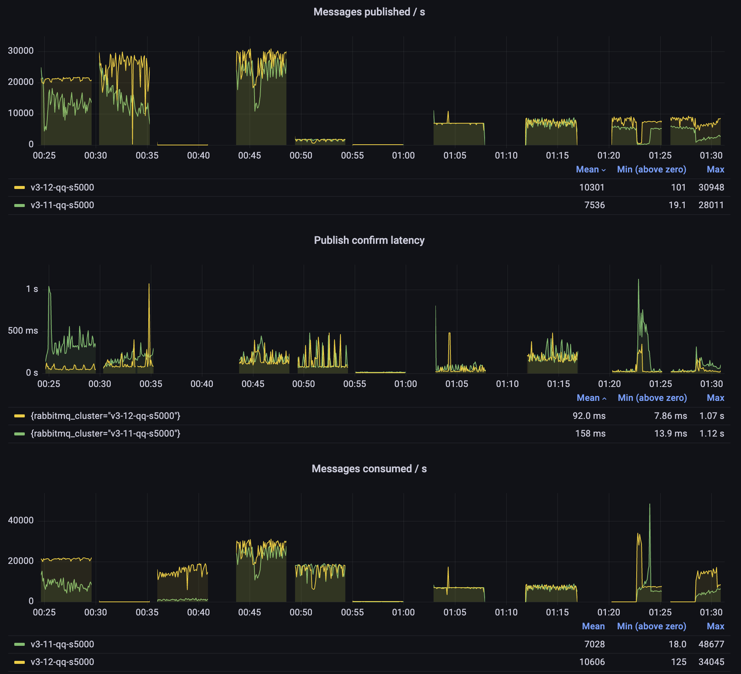
Task: Isolate the v3-11-qq-s5000 series in the consumed legend
Action: tap(62, 644)
